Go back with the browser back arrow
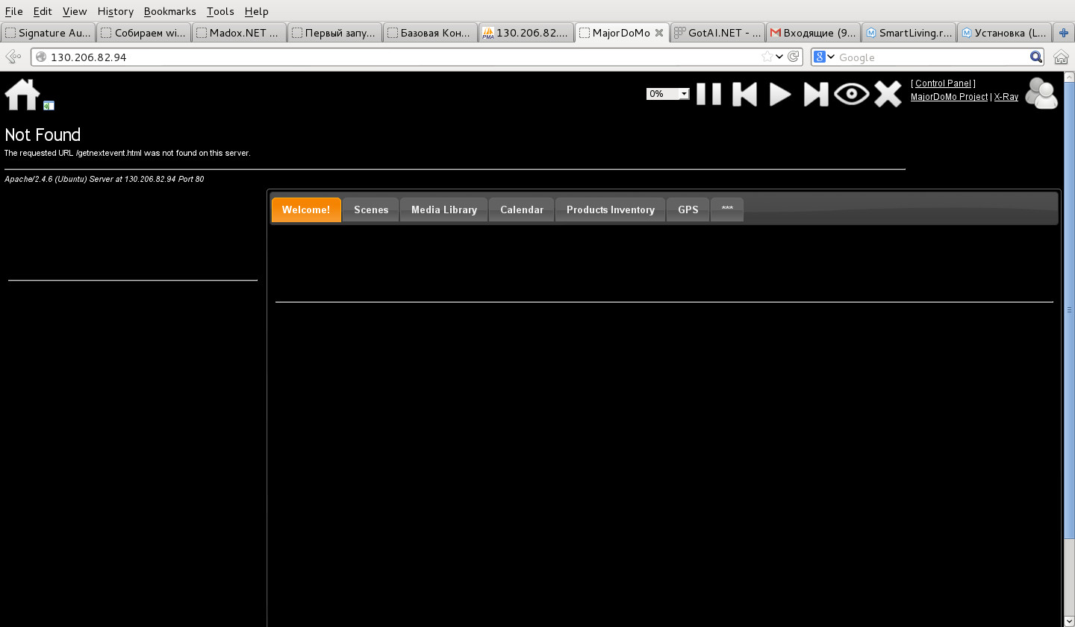This screenshot has height=627, width=1075. pyautogui.click(x=13, y=57)
